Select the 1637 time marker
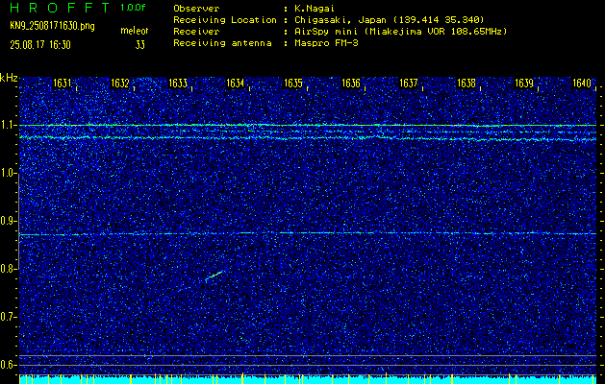Viewport: 605px width, 384px height. coord(408,84)
